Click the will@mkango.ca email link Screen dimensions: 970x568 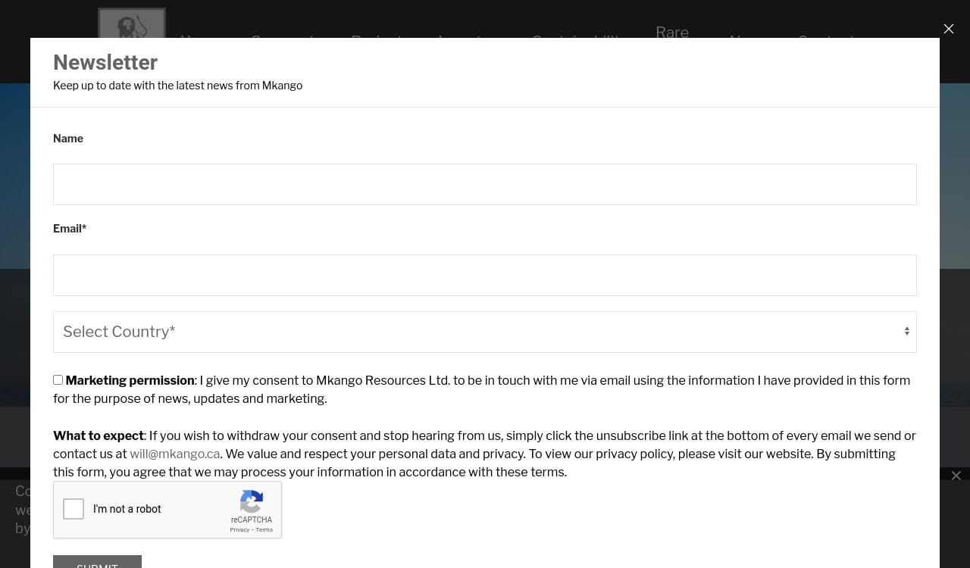tap(174, 454)
